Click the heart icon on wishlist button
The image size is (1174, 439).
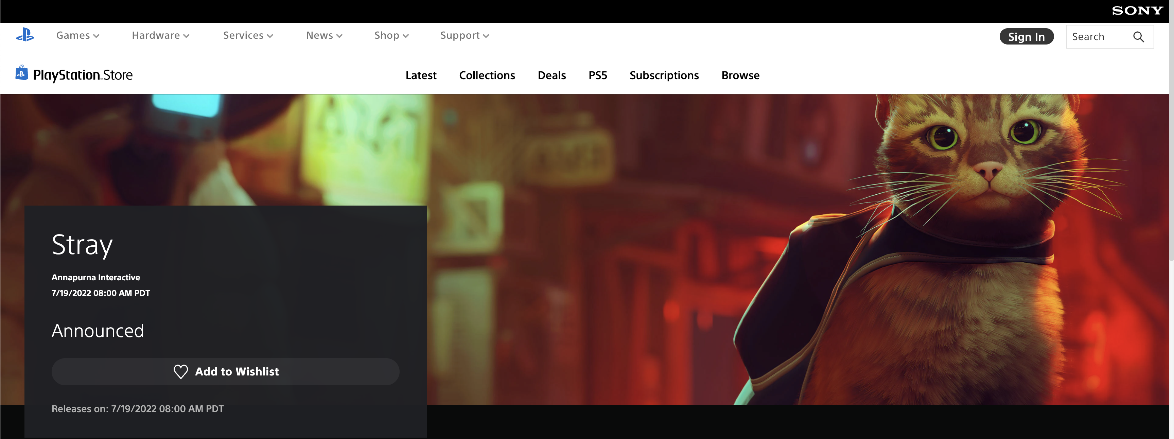(181, 371)
